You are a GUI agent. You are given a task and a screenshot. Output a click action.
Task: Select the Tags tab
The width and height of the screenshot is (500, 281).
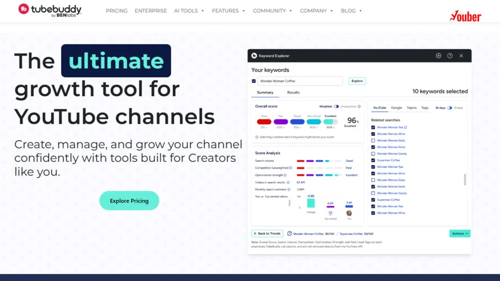click(425, 108)
